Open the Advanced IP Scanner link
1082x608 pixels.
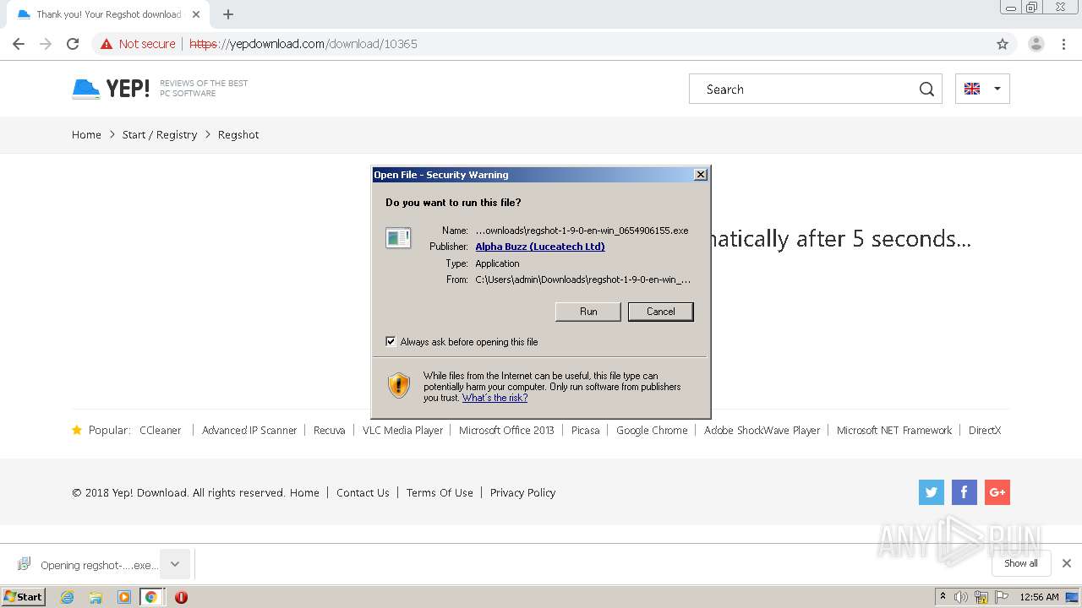(x=249, y=430)
